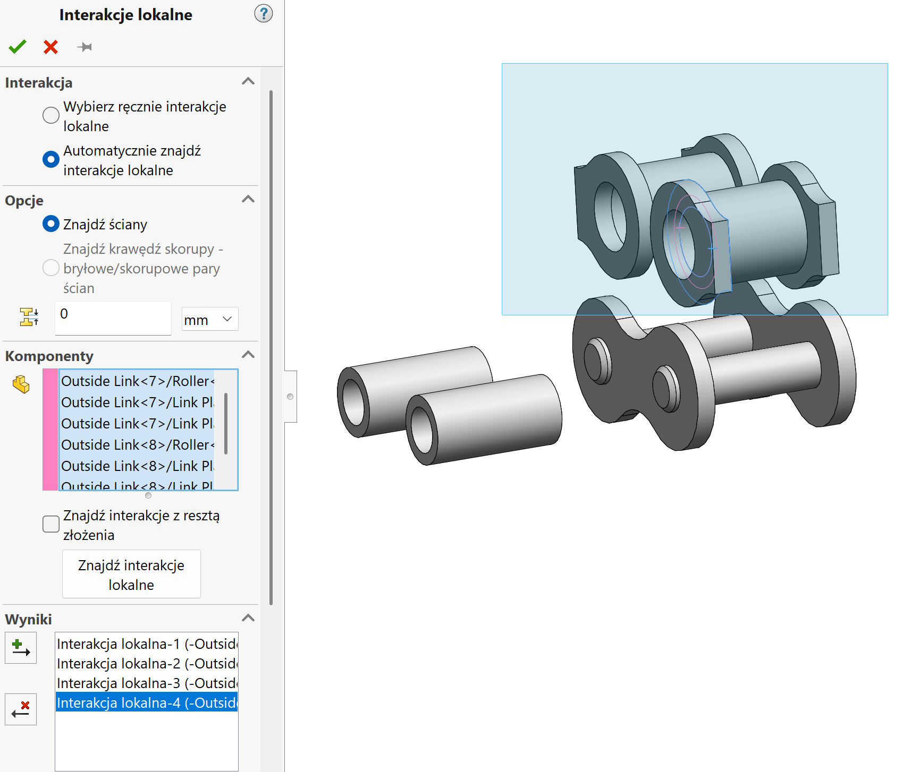The width and height of the screenshot is (912, 772).
Task: Select the 'Znajdź ściany' radio option
Action: click(x=51, y=224)
